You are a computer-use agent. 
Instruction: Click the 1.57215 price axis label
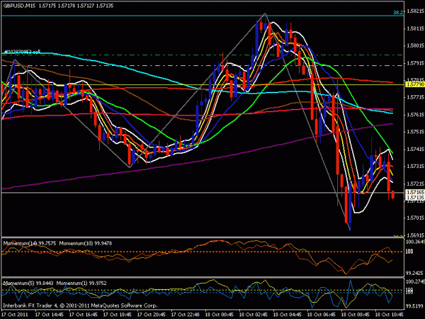click(x=415, y=184)
